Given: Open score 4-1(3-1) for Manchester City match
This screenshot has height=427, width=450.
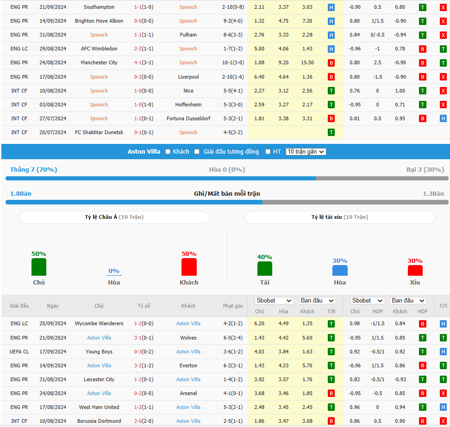Looking at the screenshot, I should point(144,62).
